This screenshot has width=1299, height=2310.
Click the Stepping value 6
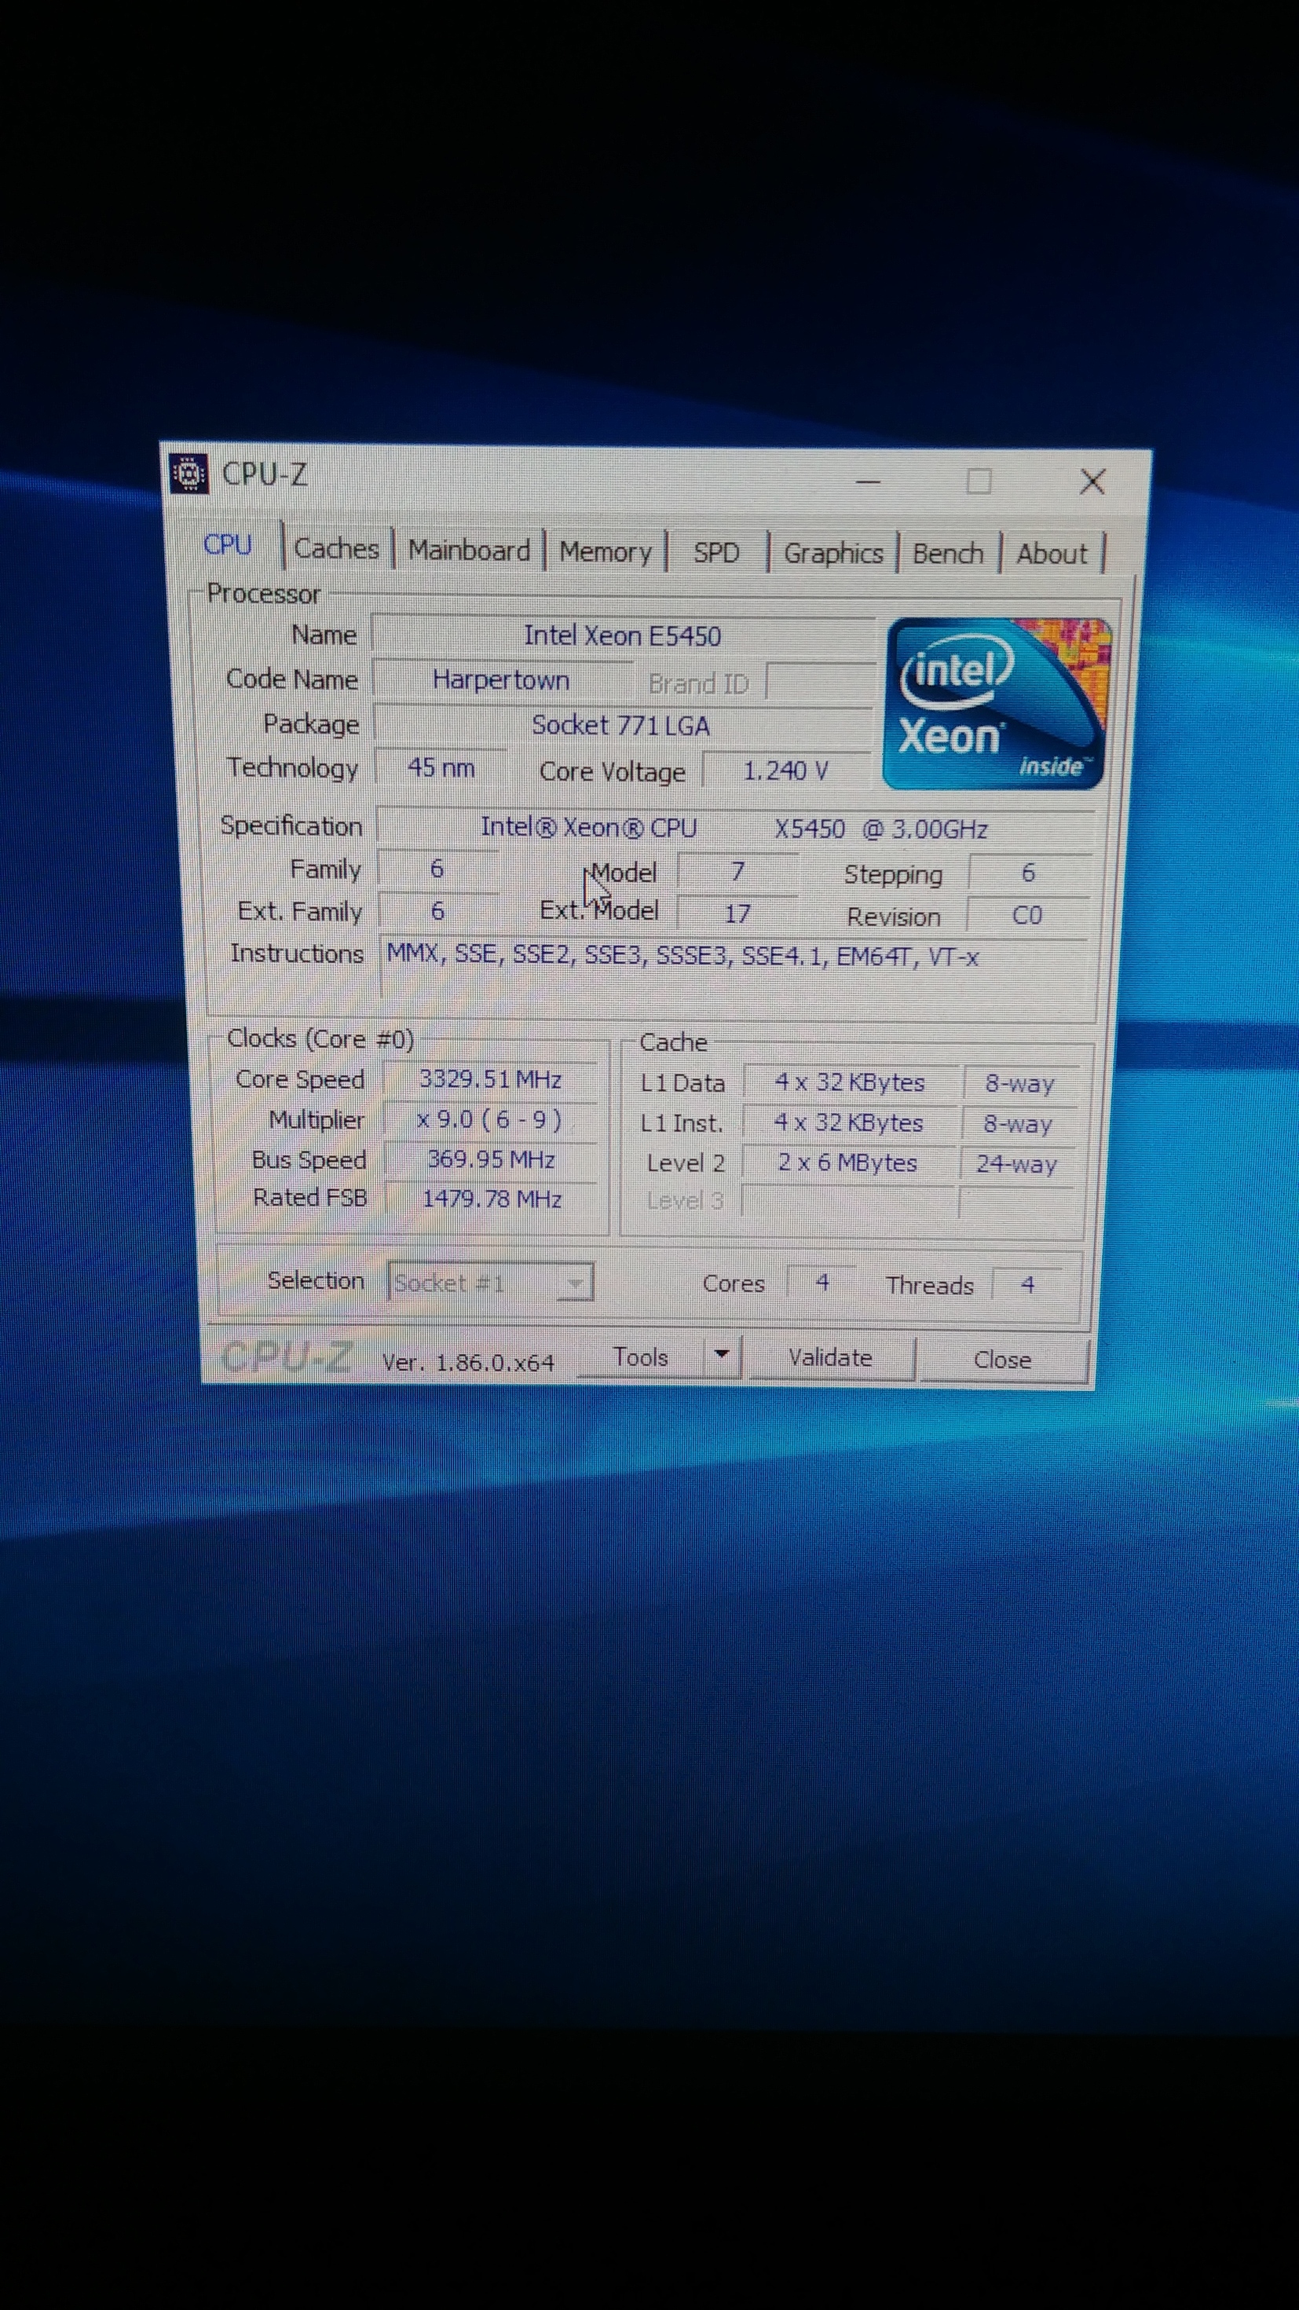(x=1029, y=873)
